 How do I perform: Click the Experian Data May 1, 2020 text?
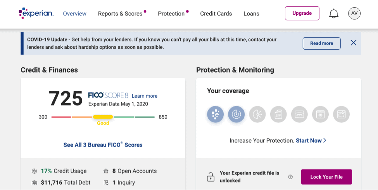click(118, 104)
